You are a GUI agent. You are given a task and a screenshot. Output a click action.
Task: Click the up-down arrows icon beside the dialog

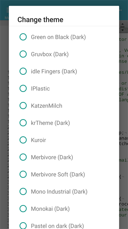coord(122,27)
